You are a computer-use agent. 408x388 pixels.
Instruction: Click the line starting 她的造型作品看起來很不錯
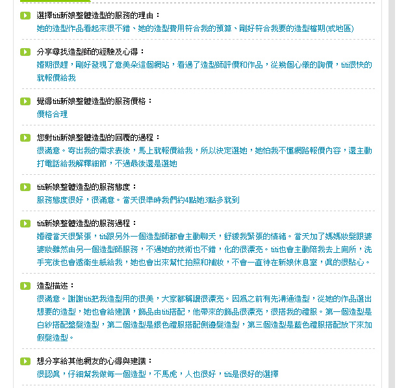(x=195, y=29)
